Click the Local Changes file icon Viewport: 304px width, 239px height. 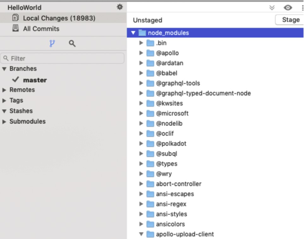pos(15,18)
